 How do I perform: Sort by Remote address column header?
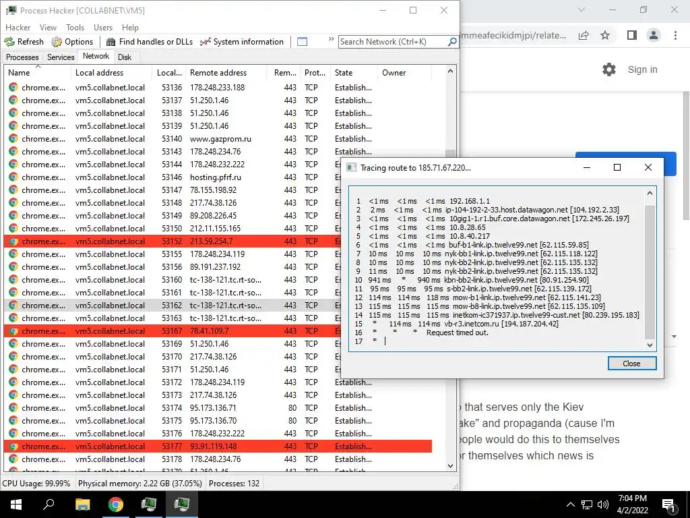click(x=226, y=73)
